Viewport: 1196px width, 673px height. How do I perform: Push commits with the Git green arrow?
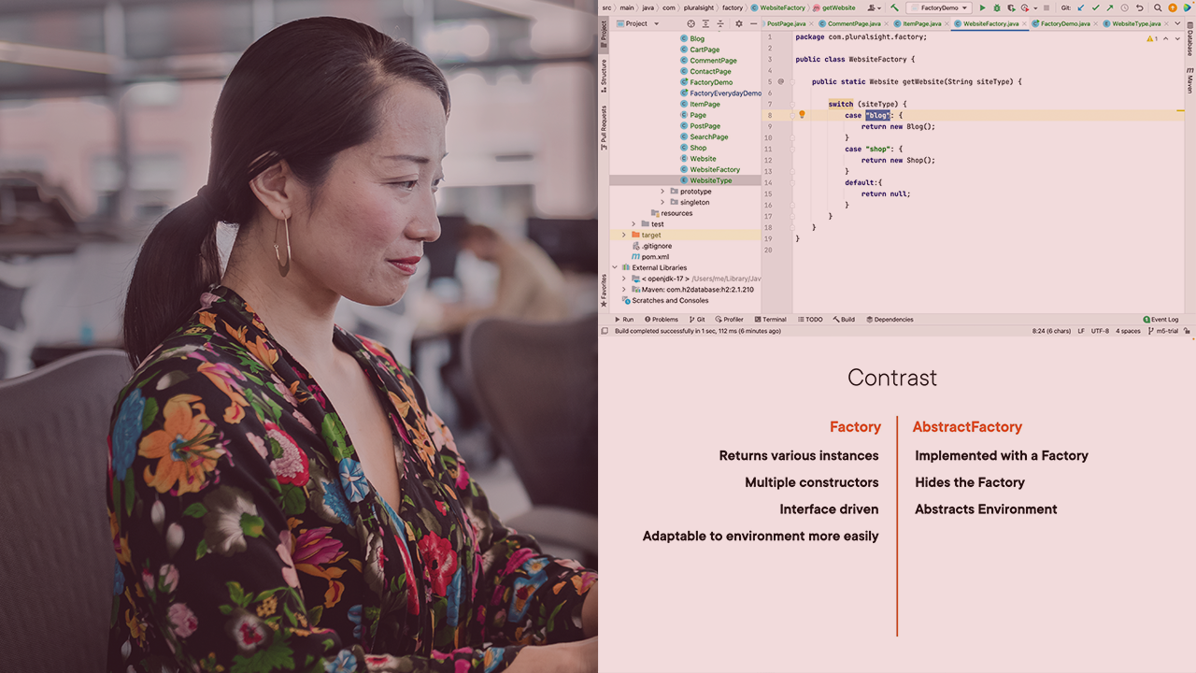[x=1109, y=7]
